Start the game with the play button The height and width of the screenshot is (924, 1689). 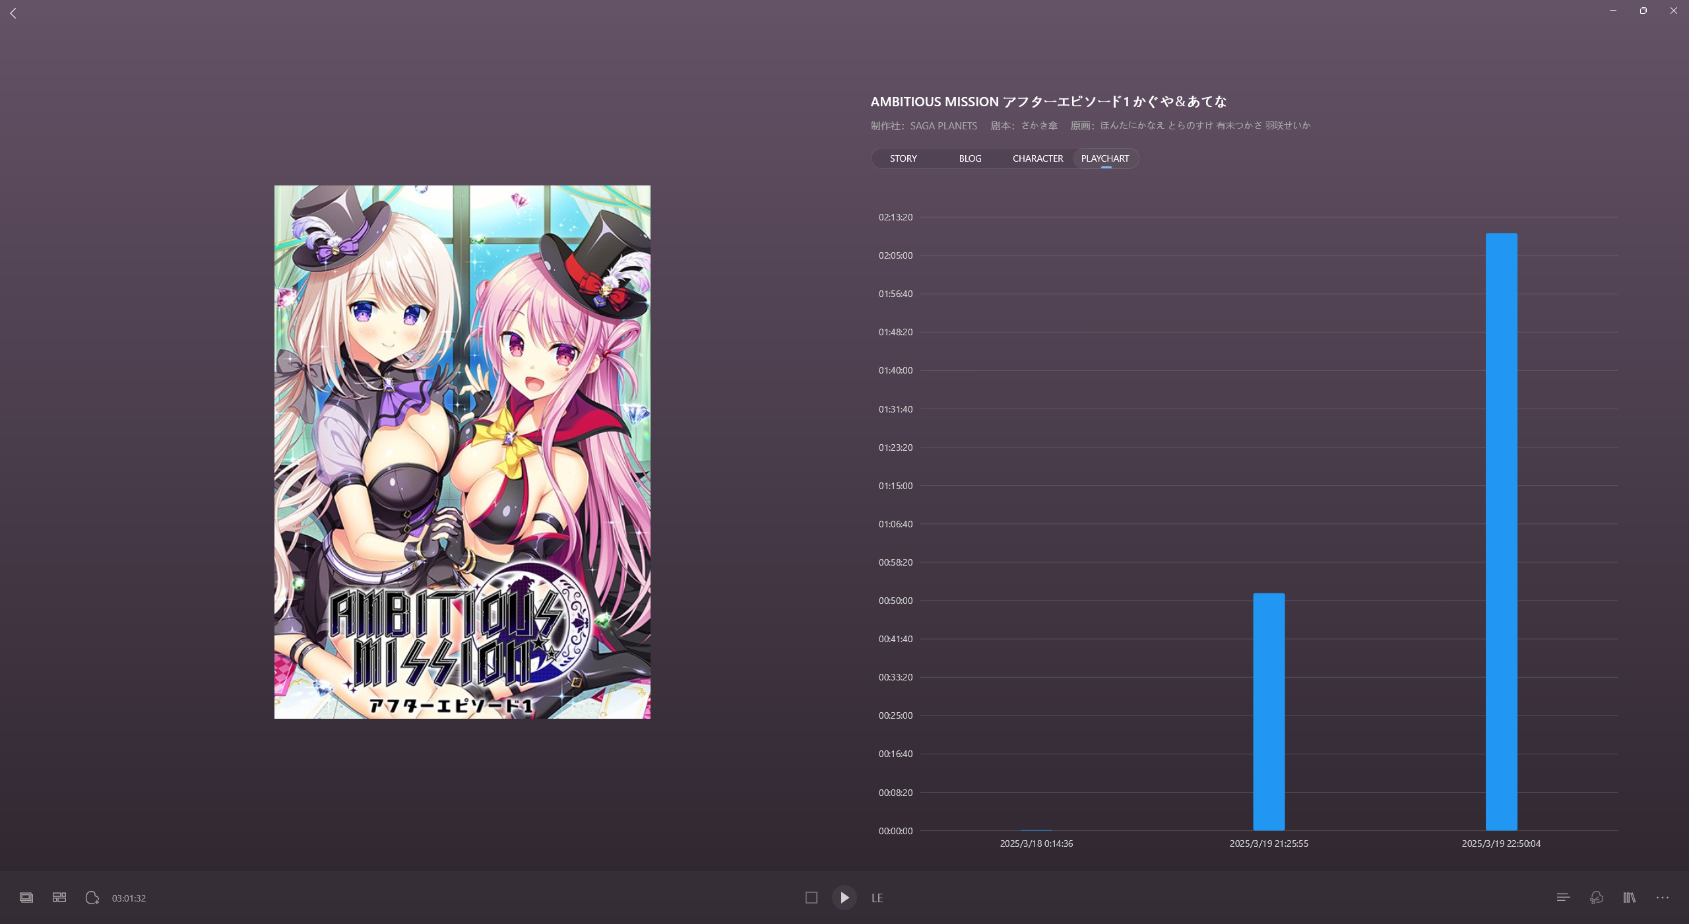[844, 898]
